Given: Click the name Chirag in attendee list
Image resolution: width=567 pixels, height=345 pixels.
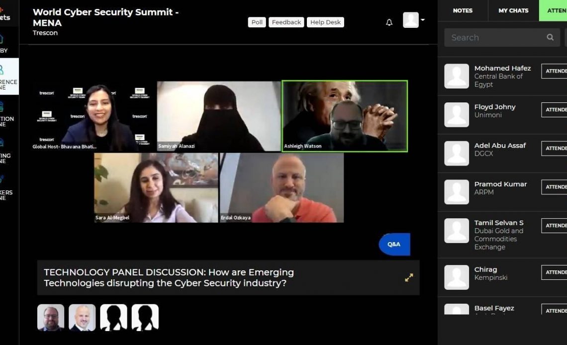Looking at the screenshot, I should coord(485,269).
